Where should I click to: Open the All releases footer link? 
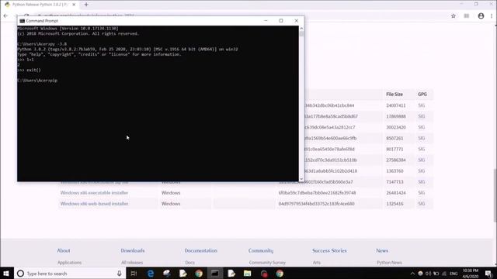tap(132, 263)
